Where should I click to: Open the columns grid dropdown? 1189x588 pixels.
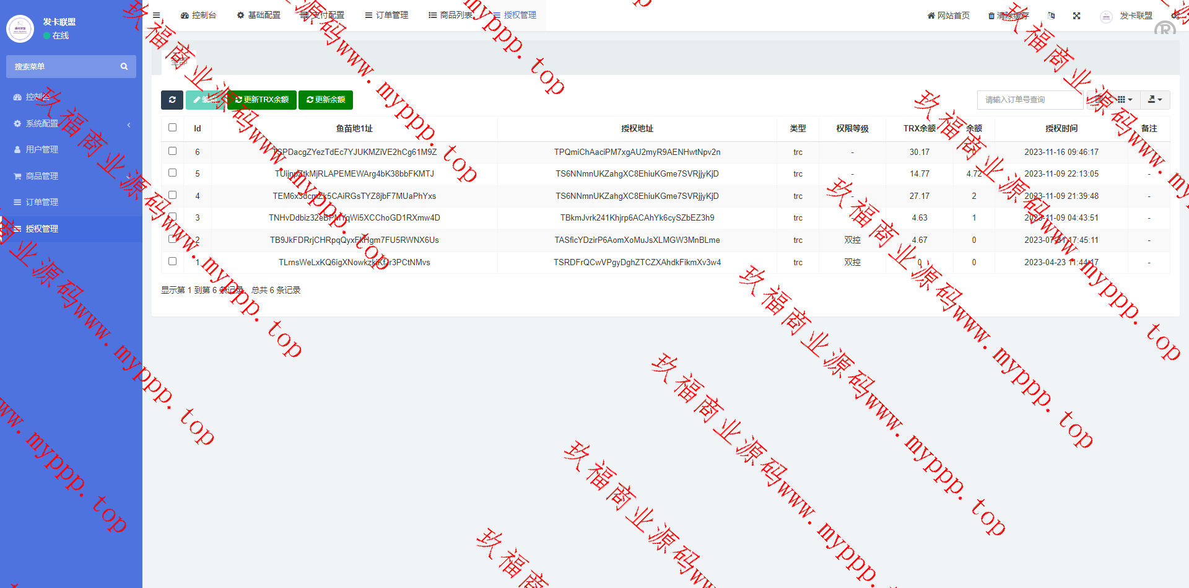click(1125, 100)
